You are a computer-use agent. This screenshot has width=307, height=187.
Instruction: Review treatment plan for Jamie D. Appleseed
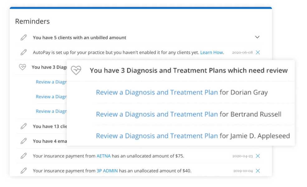click(157, 136)
